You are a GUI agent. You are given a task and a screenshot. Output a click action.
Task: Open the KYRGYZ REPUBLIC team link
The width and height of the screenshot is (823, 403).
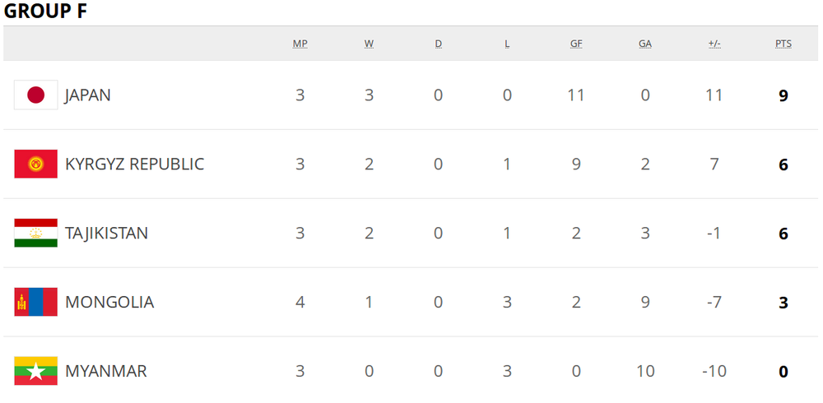(x=134, y=164)
